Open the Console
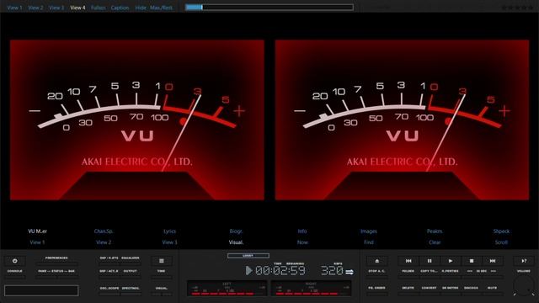The width and height of the screenshot is (539, 303). coord(15,271)
